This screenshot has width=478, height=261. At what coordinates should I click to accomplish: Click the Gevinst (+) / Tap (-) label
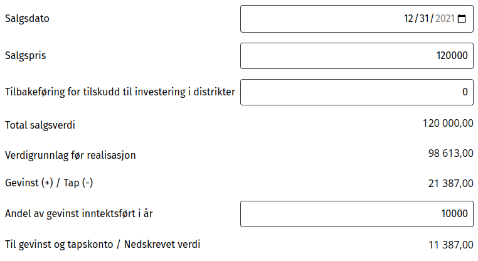click(x=50, y=183)
